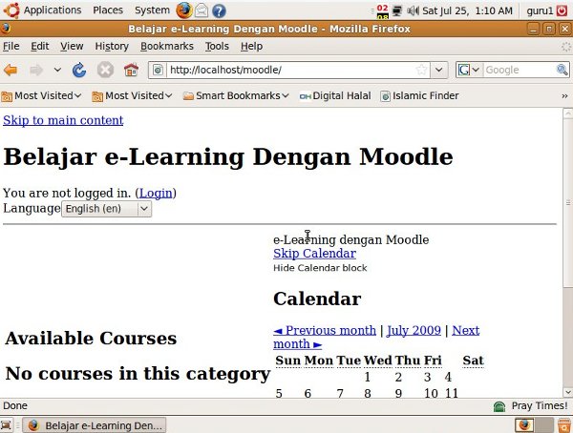573x433 pixels.
Task: Click the Login link
Action: (156, 193)
